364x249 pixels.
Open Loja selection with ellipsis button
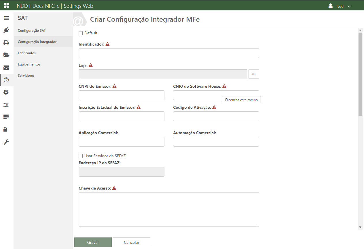click(254, 74)
